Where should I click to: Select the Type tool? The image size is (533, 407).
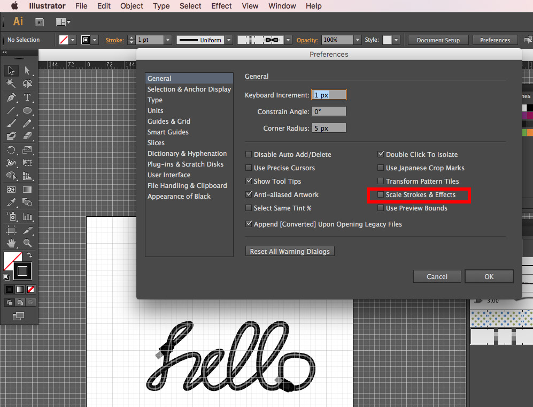(x=27, y=97)
